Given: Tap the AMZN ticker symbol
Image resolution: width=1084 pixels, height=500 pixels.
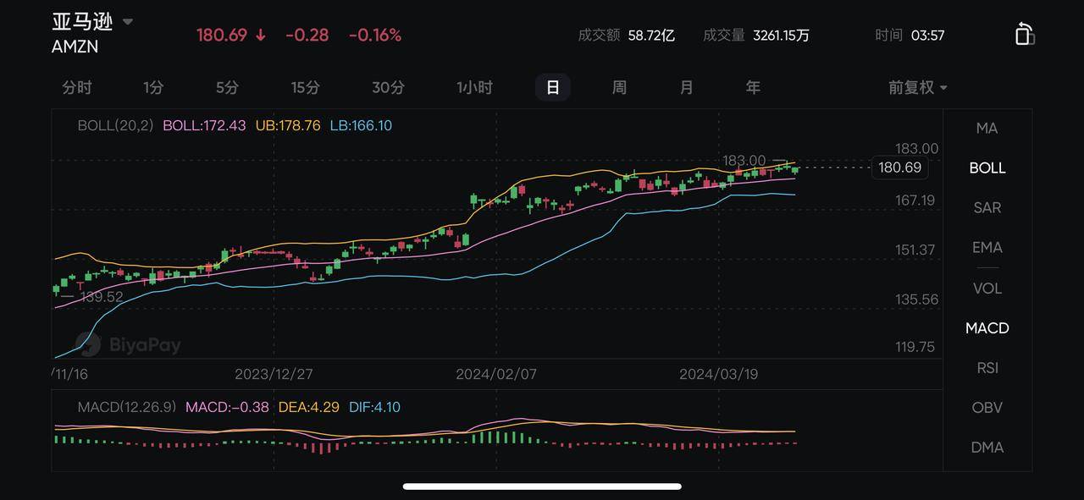Looking at the screenshot, I should [x=75, y=47].
